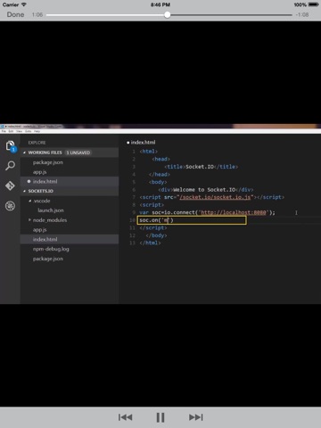Click the Wi-Fi icon in status bar
This screenshot has height=428, width=321.
(x=24, y=4)
